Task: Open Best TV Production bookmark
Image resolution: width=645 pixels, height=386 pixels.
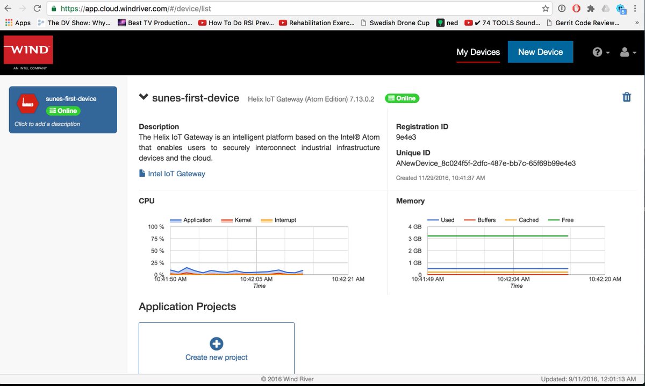Action: pyautogui.click(x=155, y=23)
